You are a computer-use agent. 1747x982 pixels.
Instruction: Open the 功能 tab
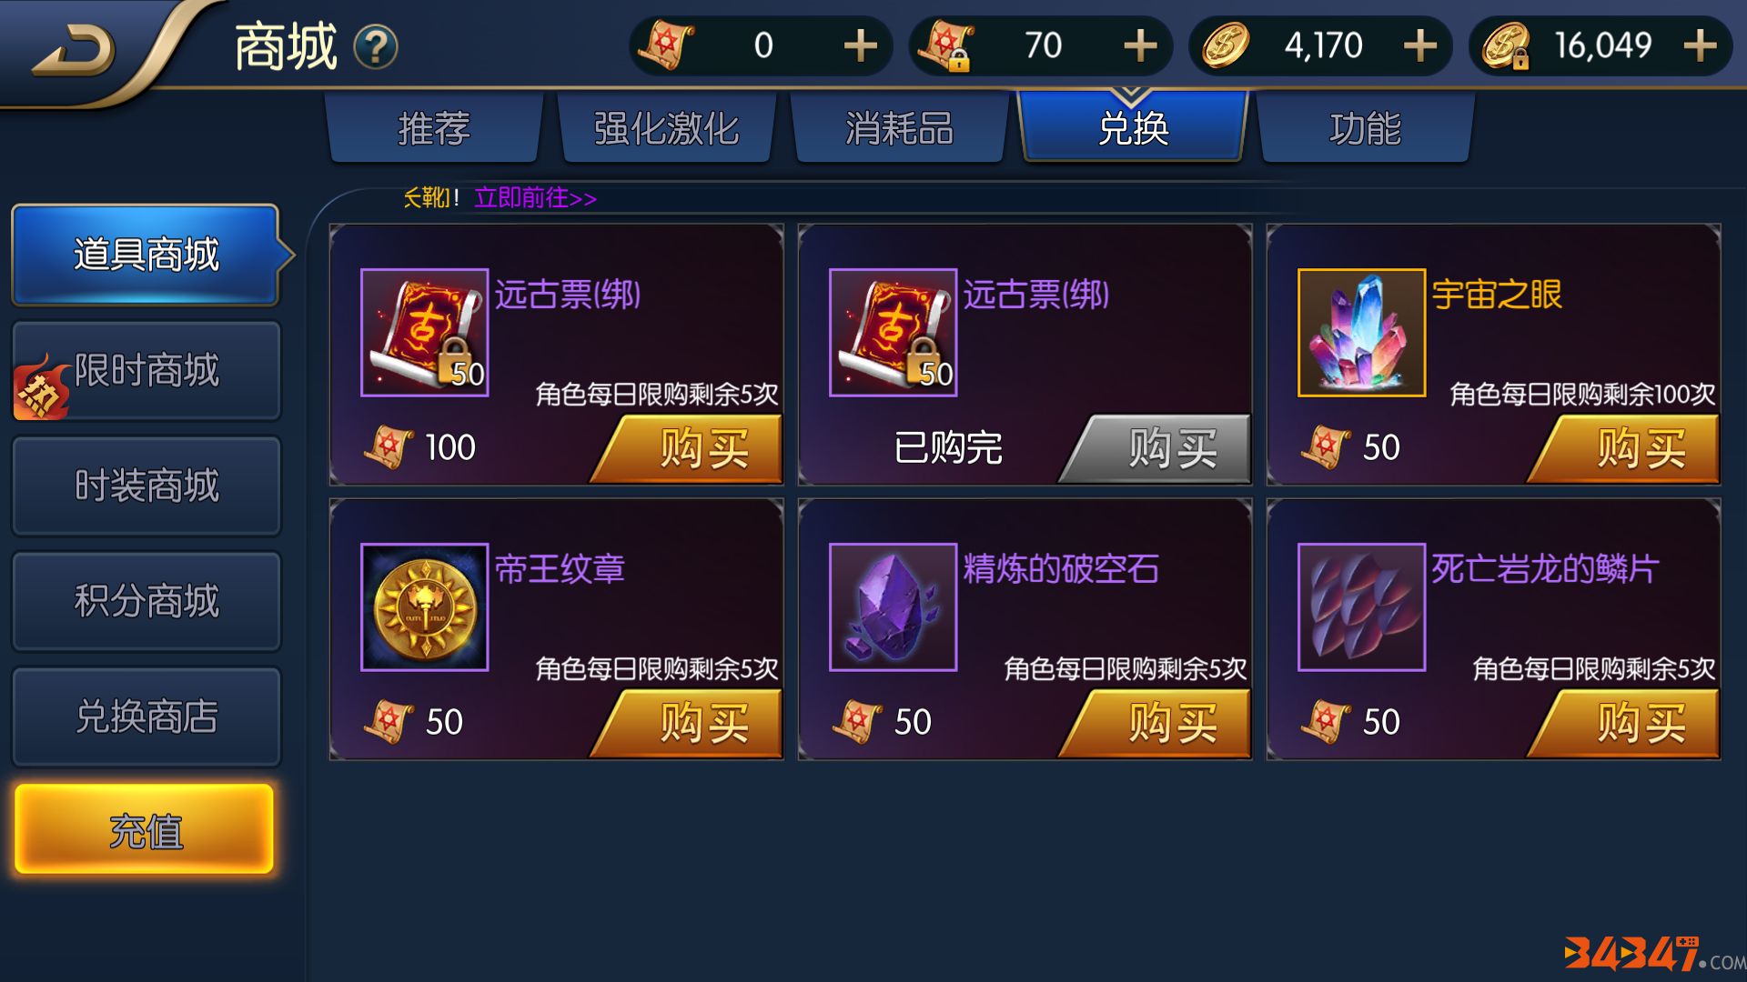click(x=1366, y=128)
